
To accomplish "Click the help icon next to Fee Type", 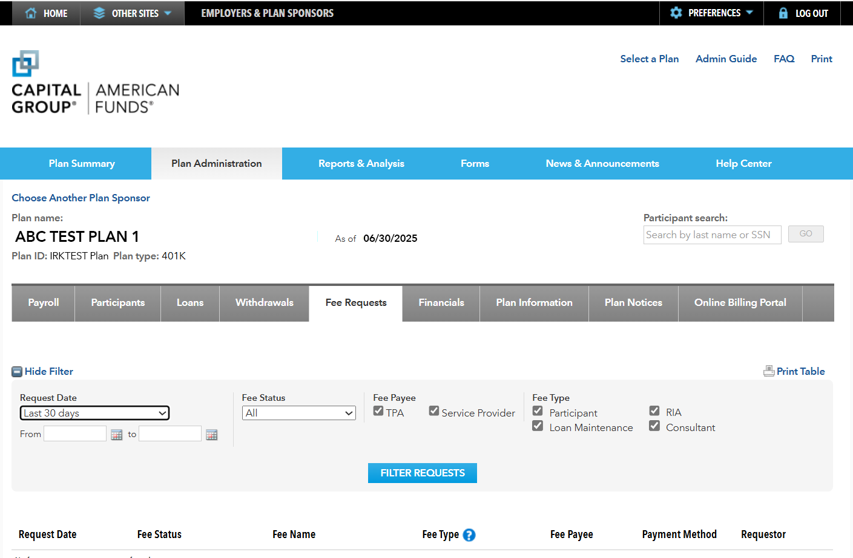I will tap(468, 535).
